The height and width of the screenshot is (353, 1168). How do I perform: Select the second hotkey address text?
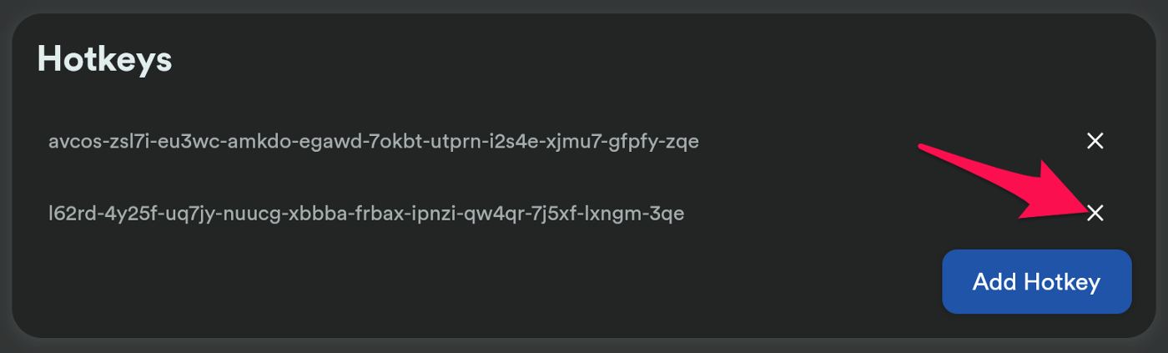click(366, 214)
